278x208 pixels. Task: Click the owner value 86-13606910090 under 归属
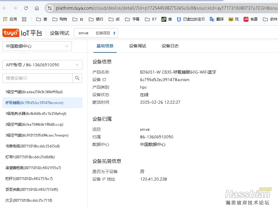point(157,137)
